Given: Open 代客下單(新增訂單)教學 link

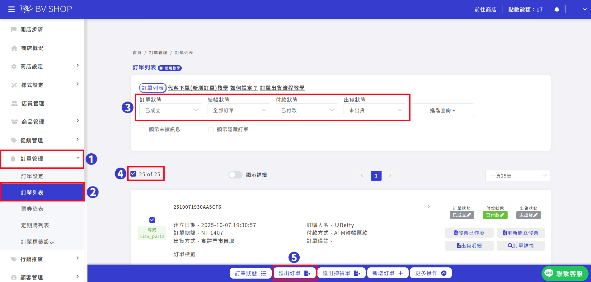Looking at the screenshot, I should (198, 88).
